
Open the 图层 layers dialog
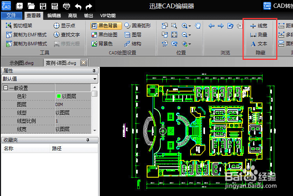coord(133,35)
